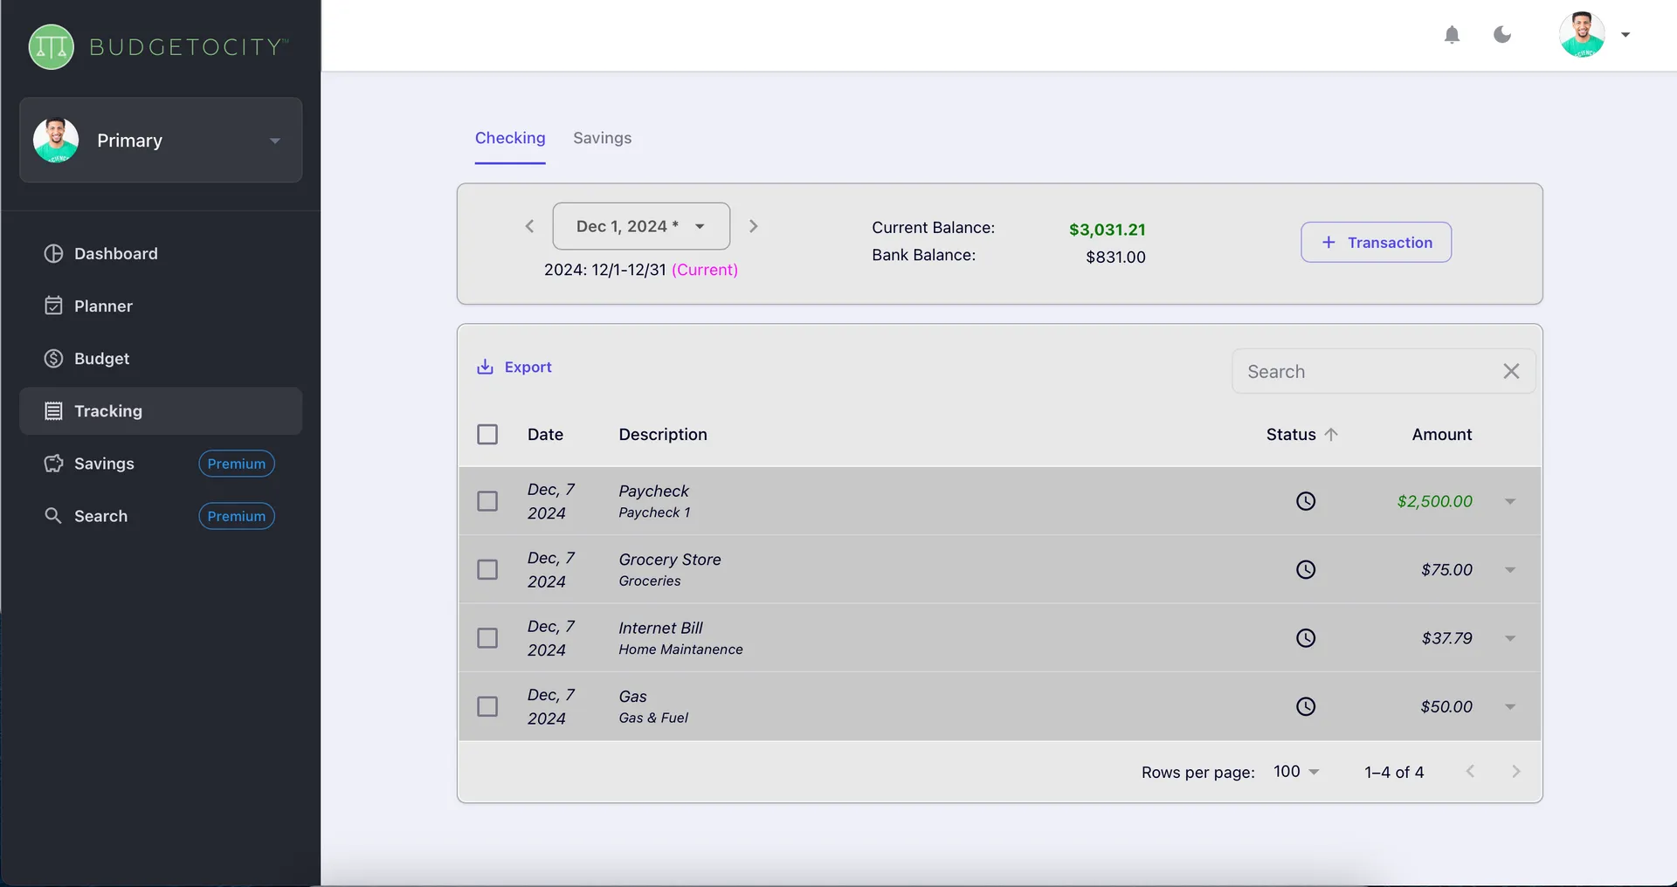Check the Gas transaction checkbox
Screen dimensions: 1677x887
(x=487, y=706)
